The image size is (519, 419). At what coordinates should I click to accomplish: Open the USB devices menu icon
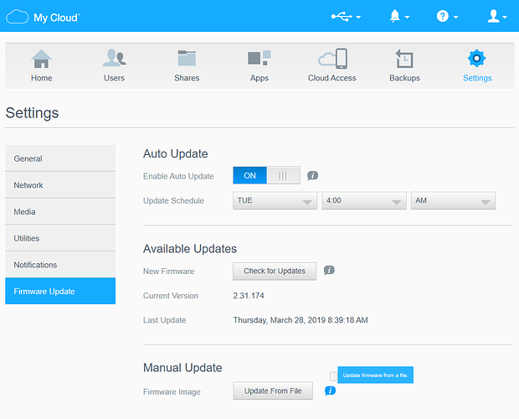point(342,16)
